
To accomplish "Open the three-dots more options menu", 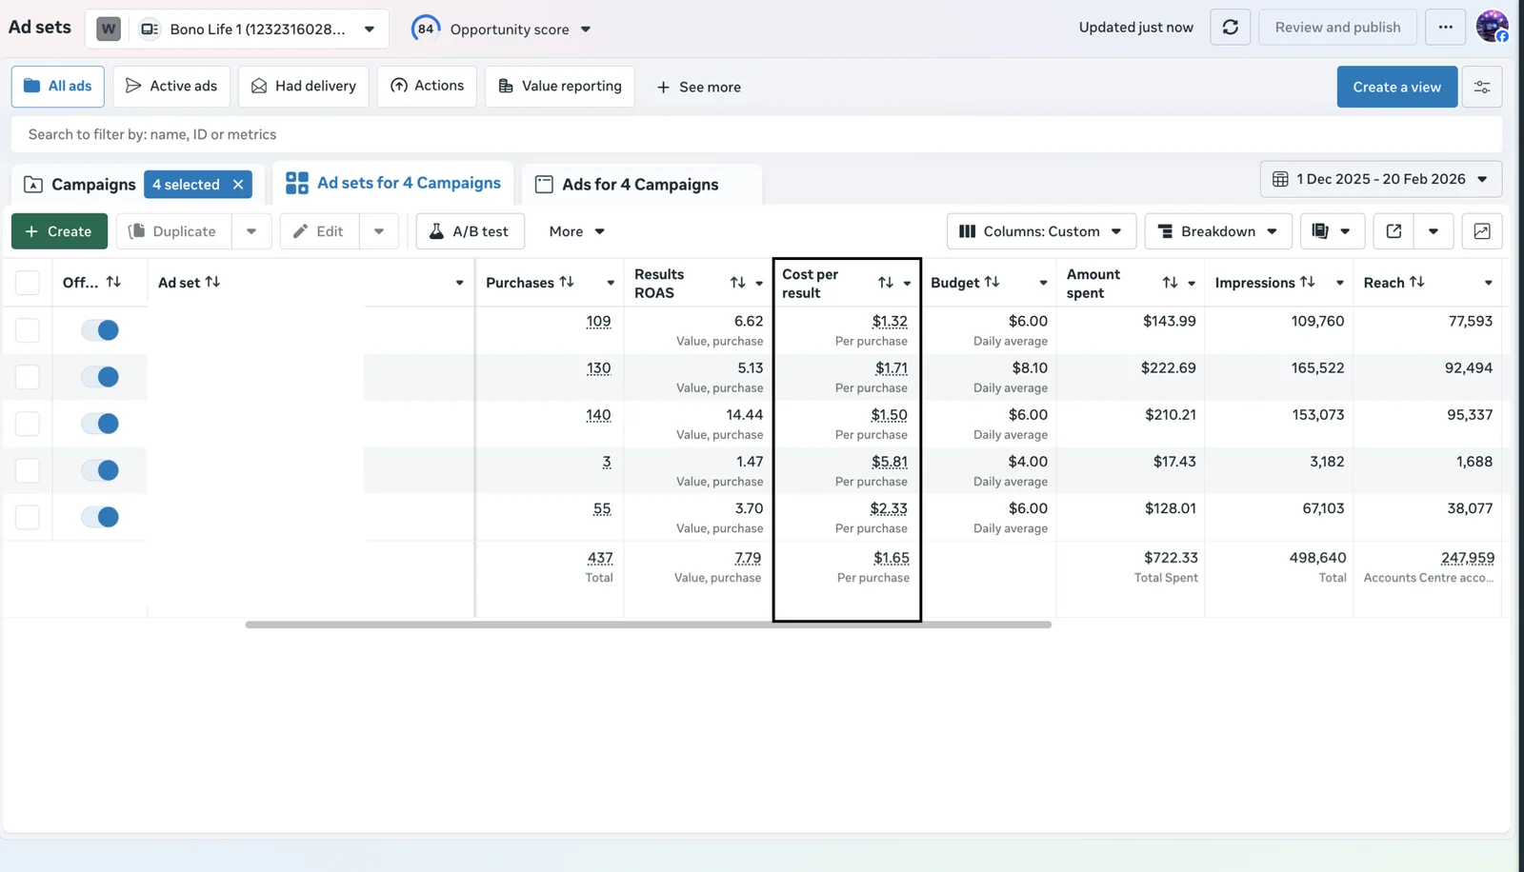I will coord(1445,28).
